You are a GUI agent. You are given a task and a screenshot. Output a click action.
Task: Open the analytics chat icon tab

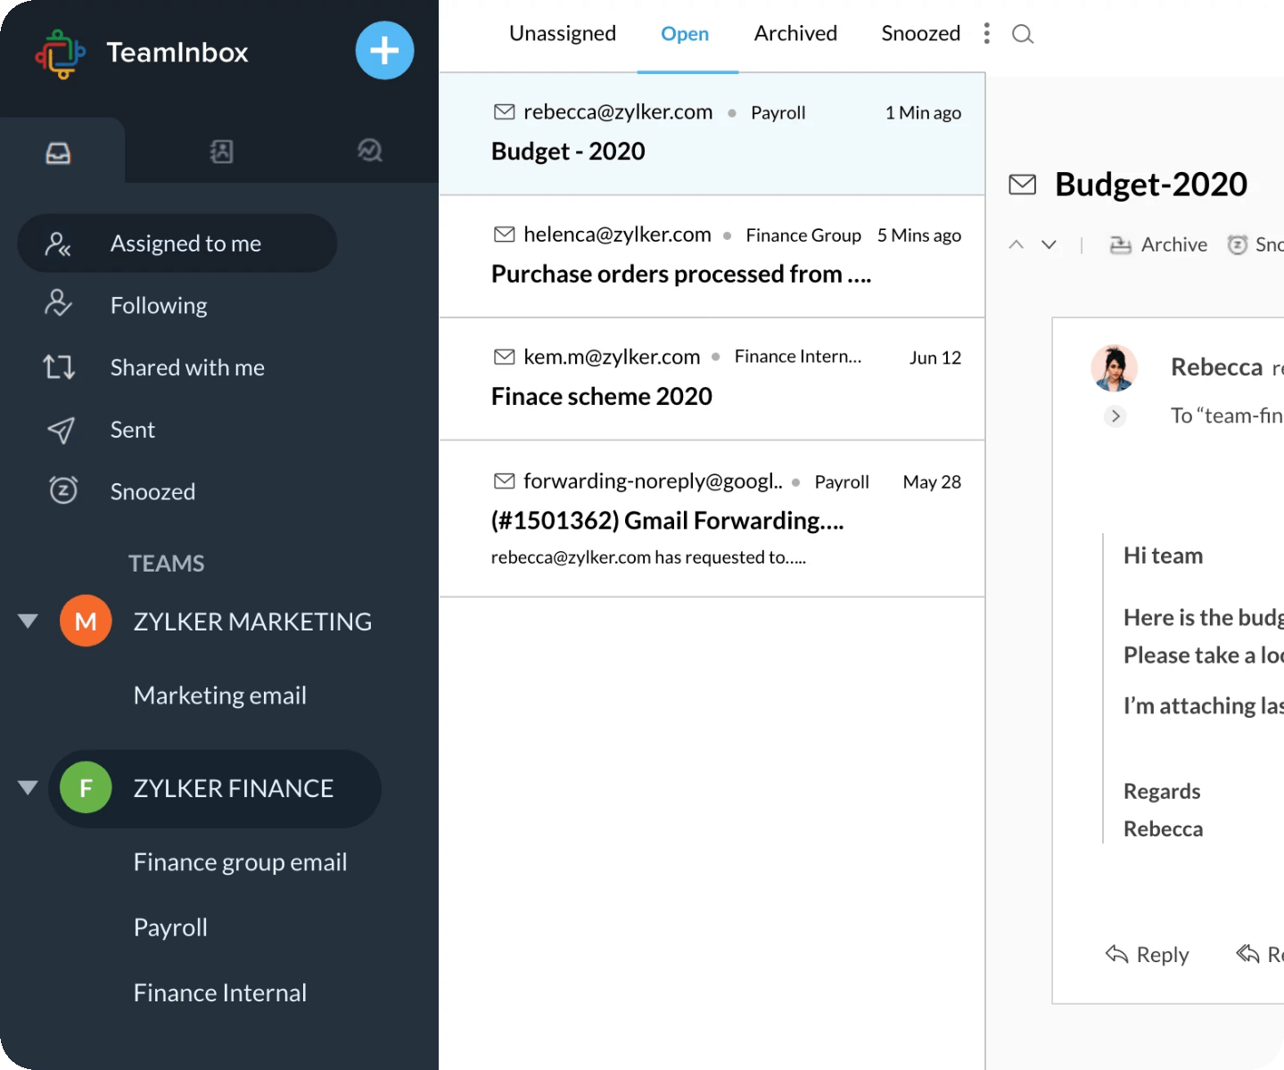point(369,151)
